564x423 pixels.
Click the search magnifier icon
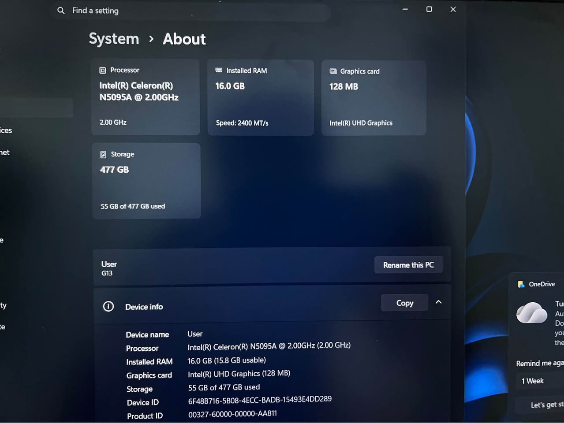click(x=61, y=10)
